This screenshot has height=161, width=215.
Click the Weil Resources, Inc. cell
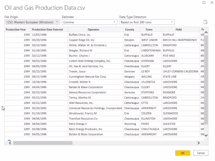click(x=96, y=103)
